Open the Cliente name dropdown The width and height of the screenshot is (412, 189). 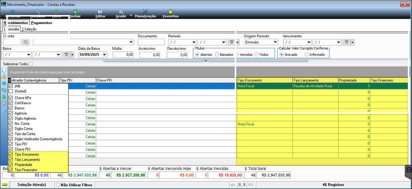pyautogui.click(x=131, y=42)
